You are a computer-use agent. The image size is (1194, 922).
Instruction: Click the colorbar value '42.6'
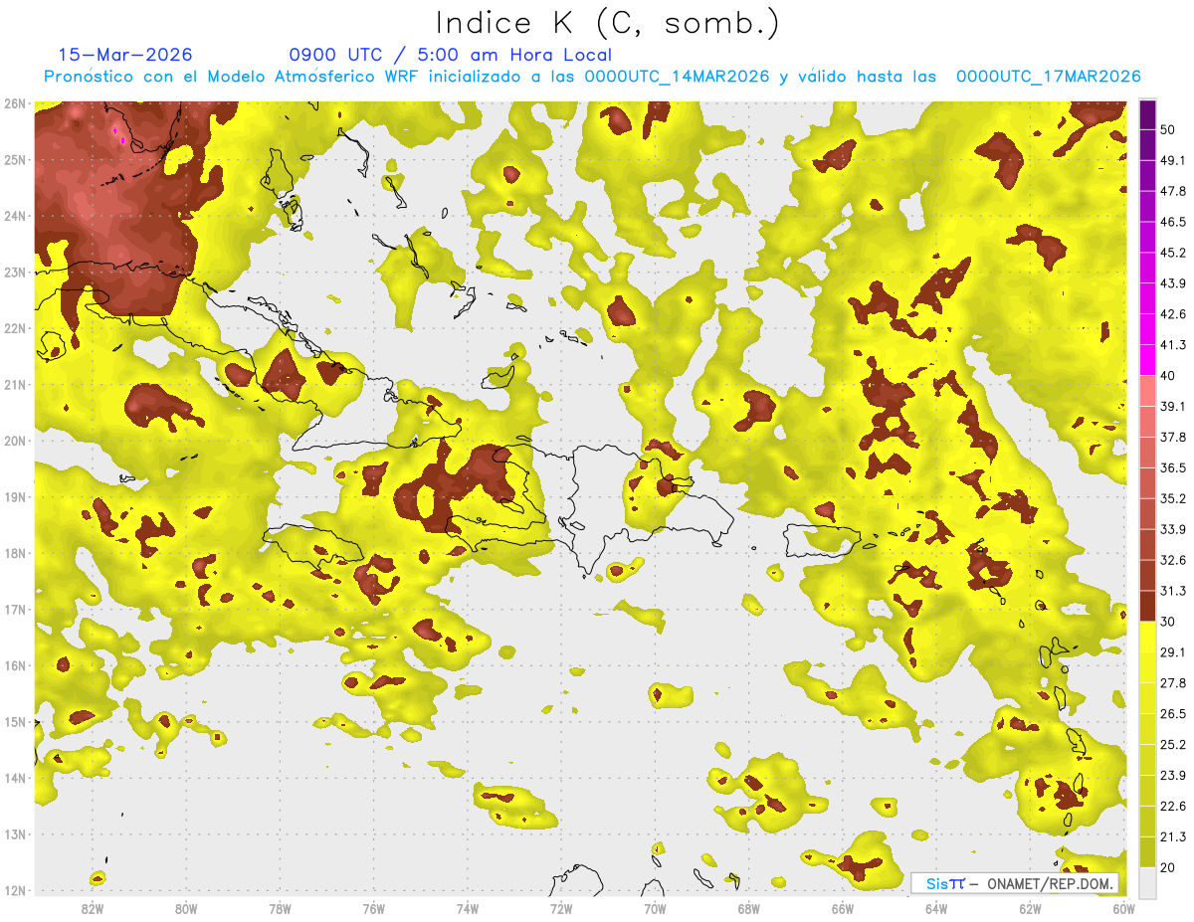tap(1173, 314)
